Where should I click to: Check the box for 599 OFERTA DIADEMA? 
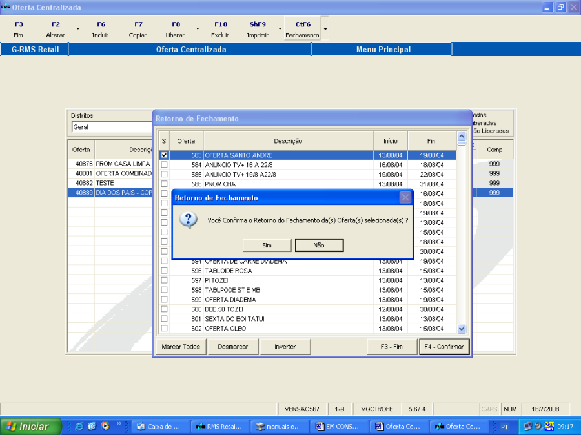[164, 299]
